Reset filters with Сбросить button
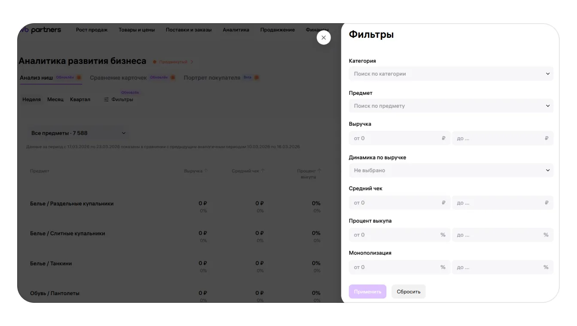This screenshot has height=326, width=577. point(408,292)
